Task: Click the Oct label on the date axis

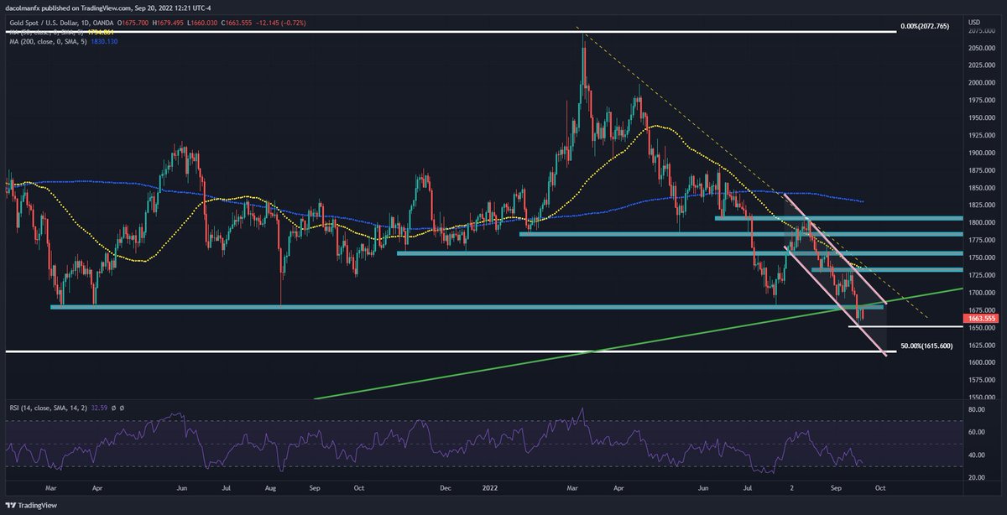Action: pyautogui.click(x=881, y=487)
